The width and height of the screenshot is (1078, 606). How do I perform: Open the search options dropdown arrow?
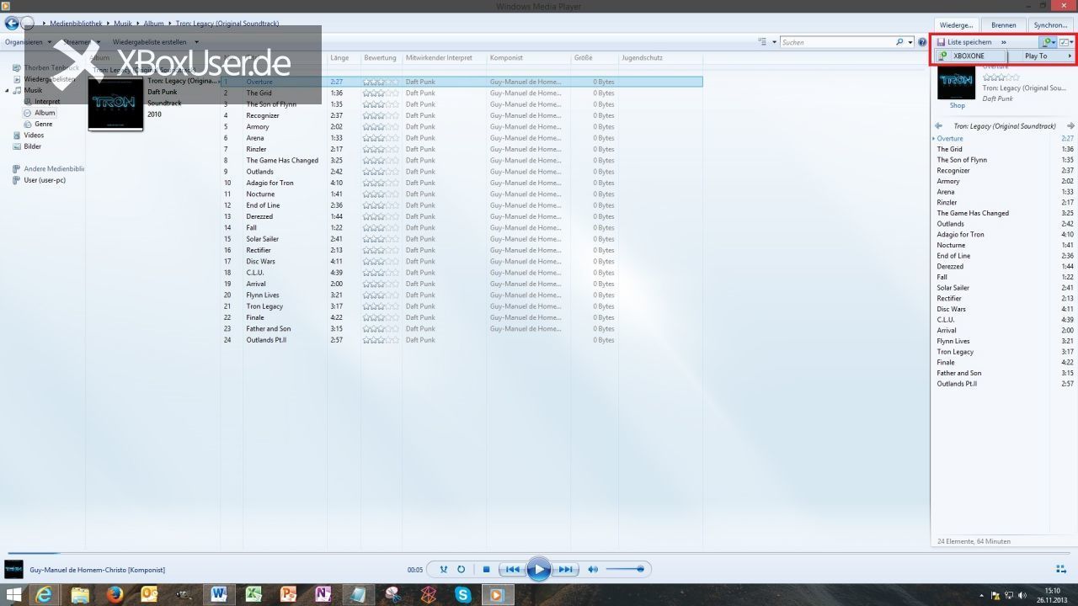[x=910, y=42]
